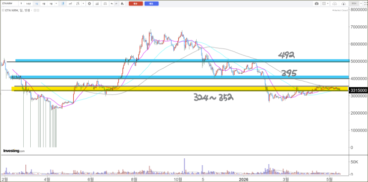Collapse the ETH/KRW legend box toggle
368x182 pixels.
3,10
